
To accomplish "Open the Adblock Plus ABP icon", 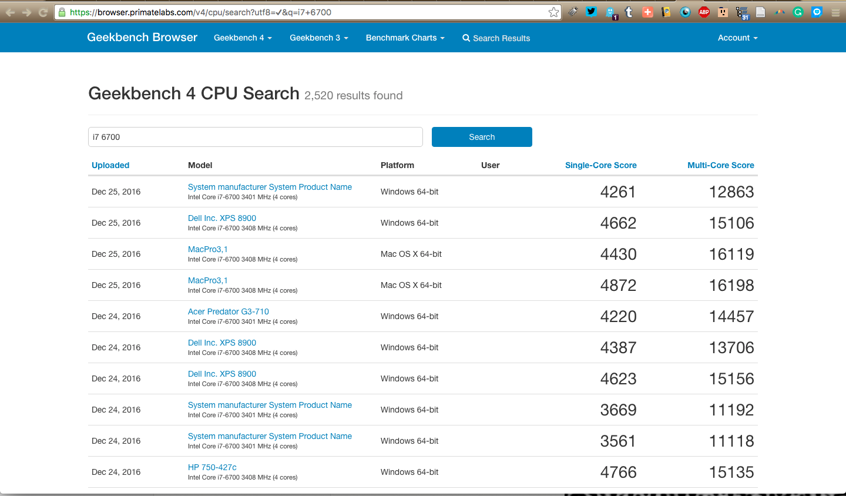I will coord(704,12).
